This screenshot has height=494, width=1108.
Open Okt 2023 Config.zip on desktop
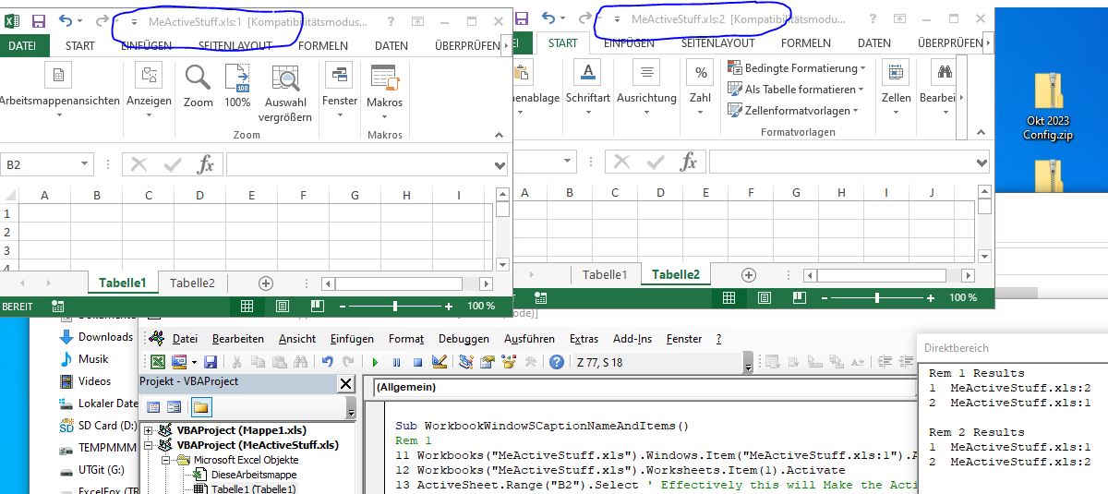(x=1048, y=108)
